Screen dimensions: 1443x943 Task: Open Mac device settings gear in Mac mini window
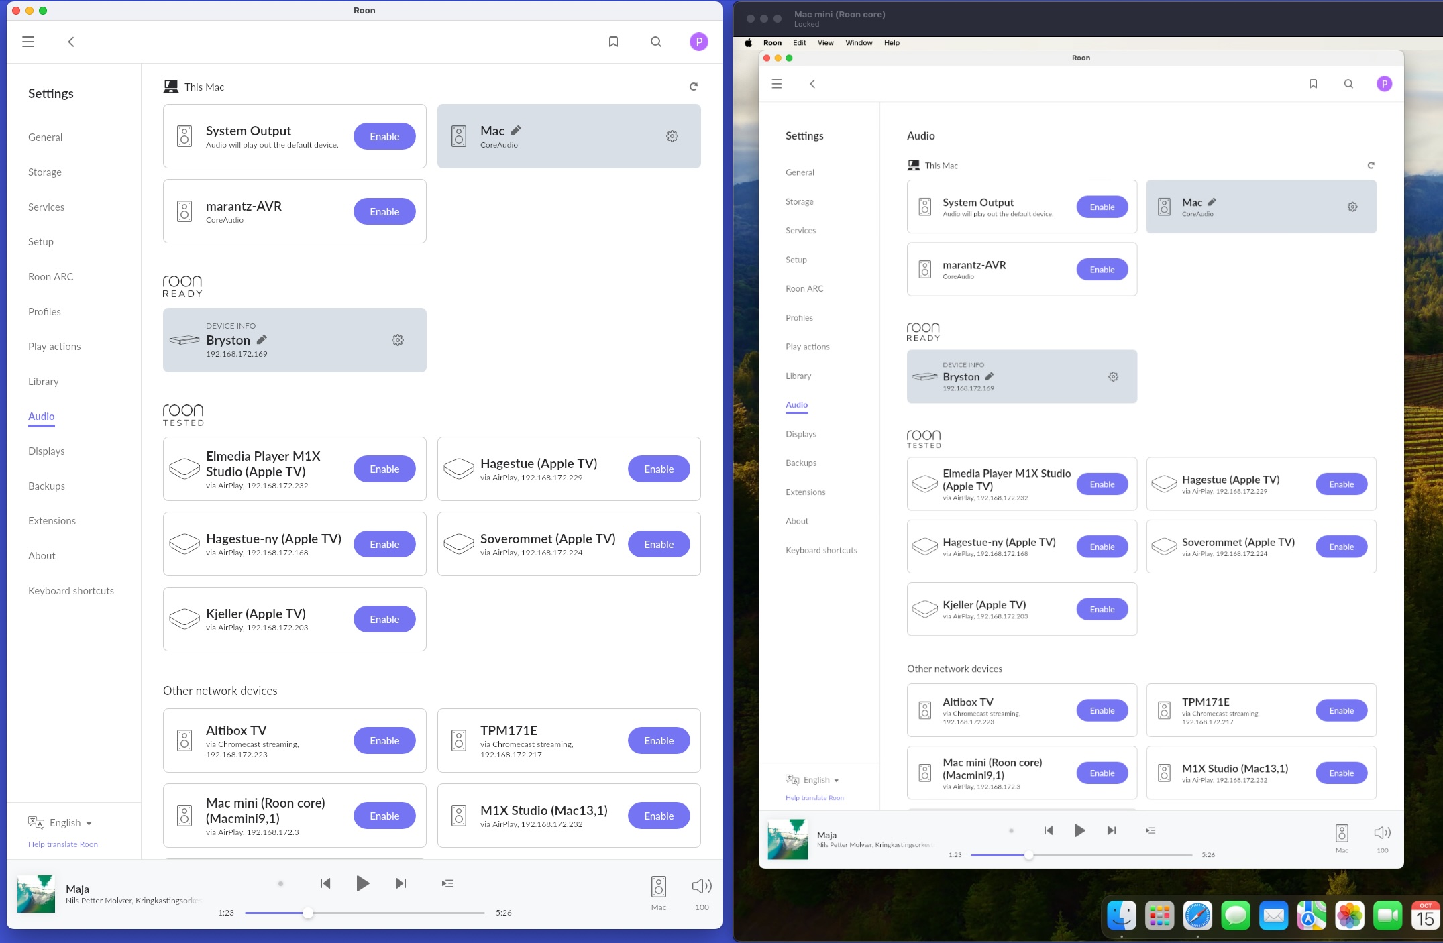tap(1352, 207)
